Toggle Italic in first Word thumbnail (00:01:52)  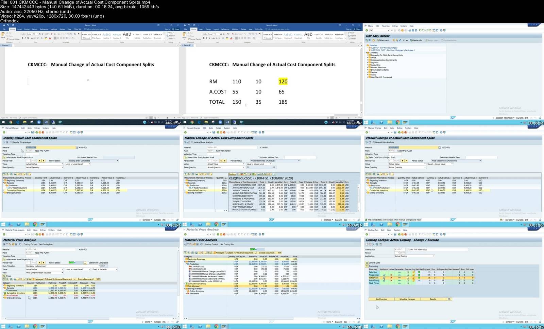click(x=25, y=38)
